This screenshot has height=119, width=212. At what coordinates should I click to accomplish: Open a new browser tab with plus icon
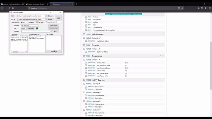click(x=76, y=4)
